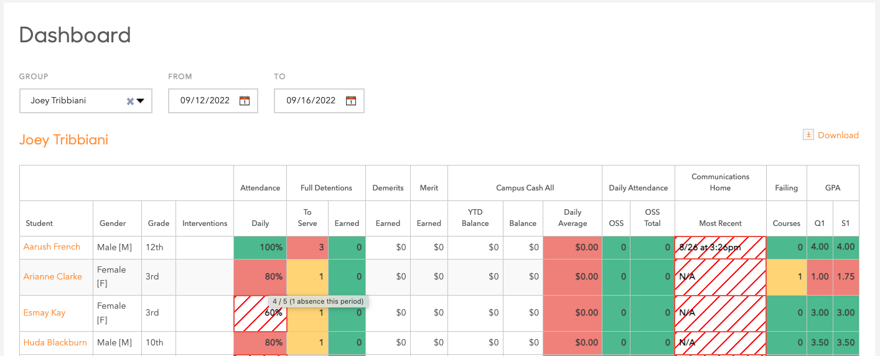Click Arianne Clarke's failing courses cell

click(786, 277)
